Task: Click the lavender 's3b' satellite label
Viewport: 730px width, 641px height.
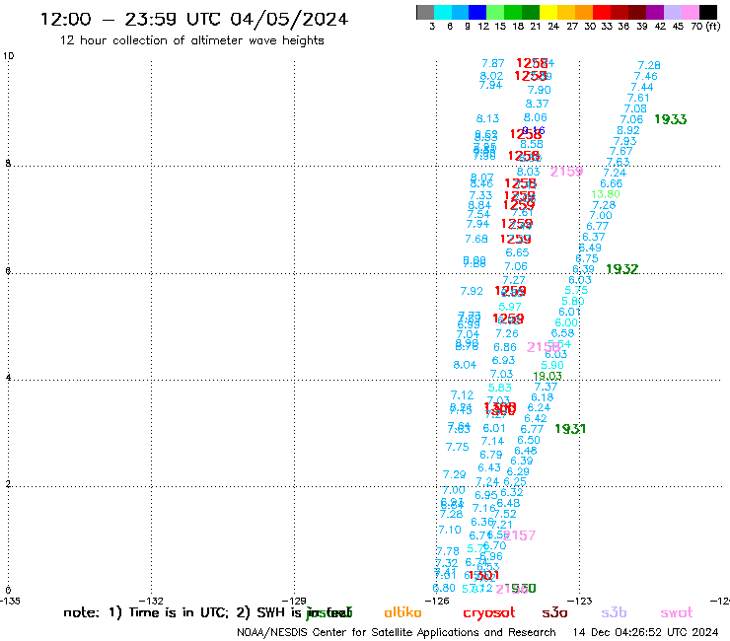Action: pyautogui.click(x=614, y=612)
